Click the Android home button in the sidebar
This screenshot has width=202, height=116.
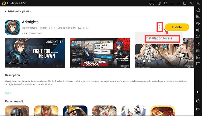pyautogui.click(x=198, y=101)
